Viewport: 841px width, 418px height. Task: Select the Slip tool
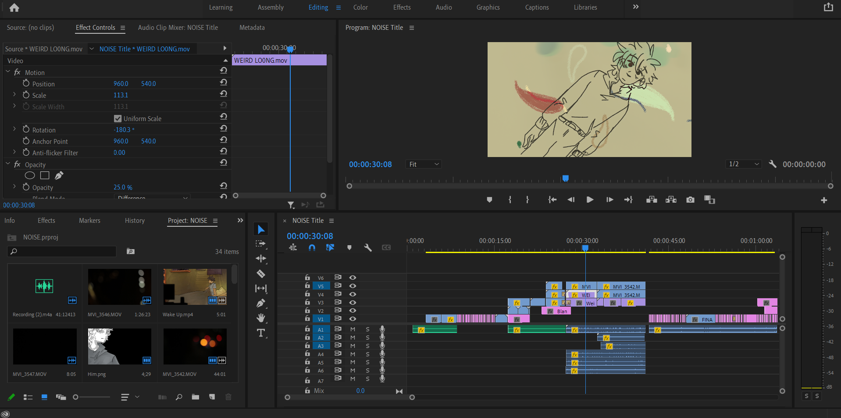(261, 288)
